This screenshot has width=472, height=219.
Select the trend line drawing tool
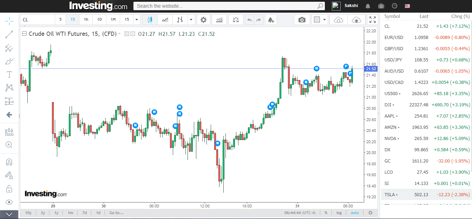[x=9, y=34]
